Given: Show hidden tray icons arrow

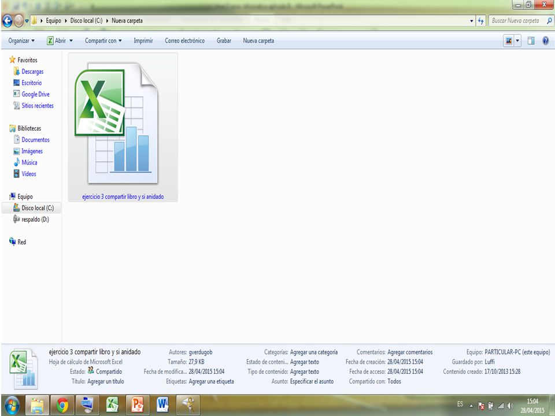Looking at the screenshot, I should pyautogui.click(x=471, y=406).
